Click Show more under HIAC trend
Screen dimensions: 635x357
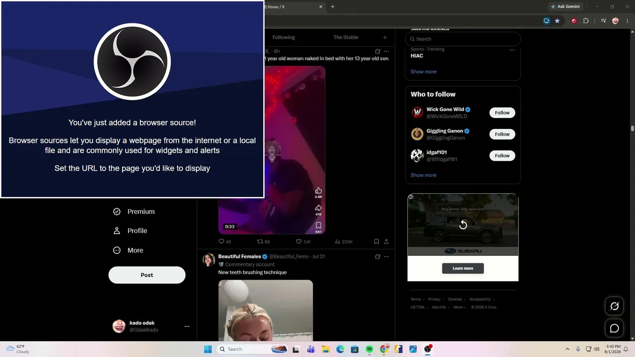pyautogui.click(x=424, y=72)
